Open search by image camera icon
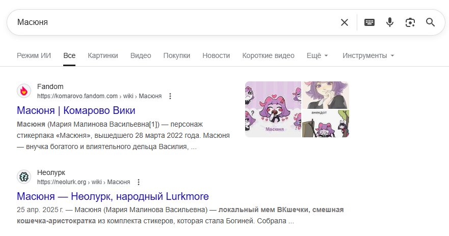The width and height of the screenshot is (449, 236). [410, 22]
